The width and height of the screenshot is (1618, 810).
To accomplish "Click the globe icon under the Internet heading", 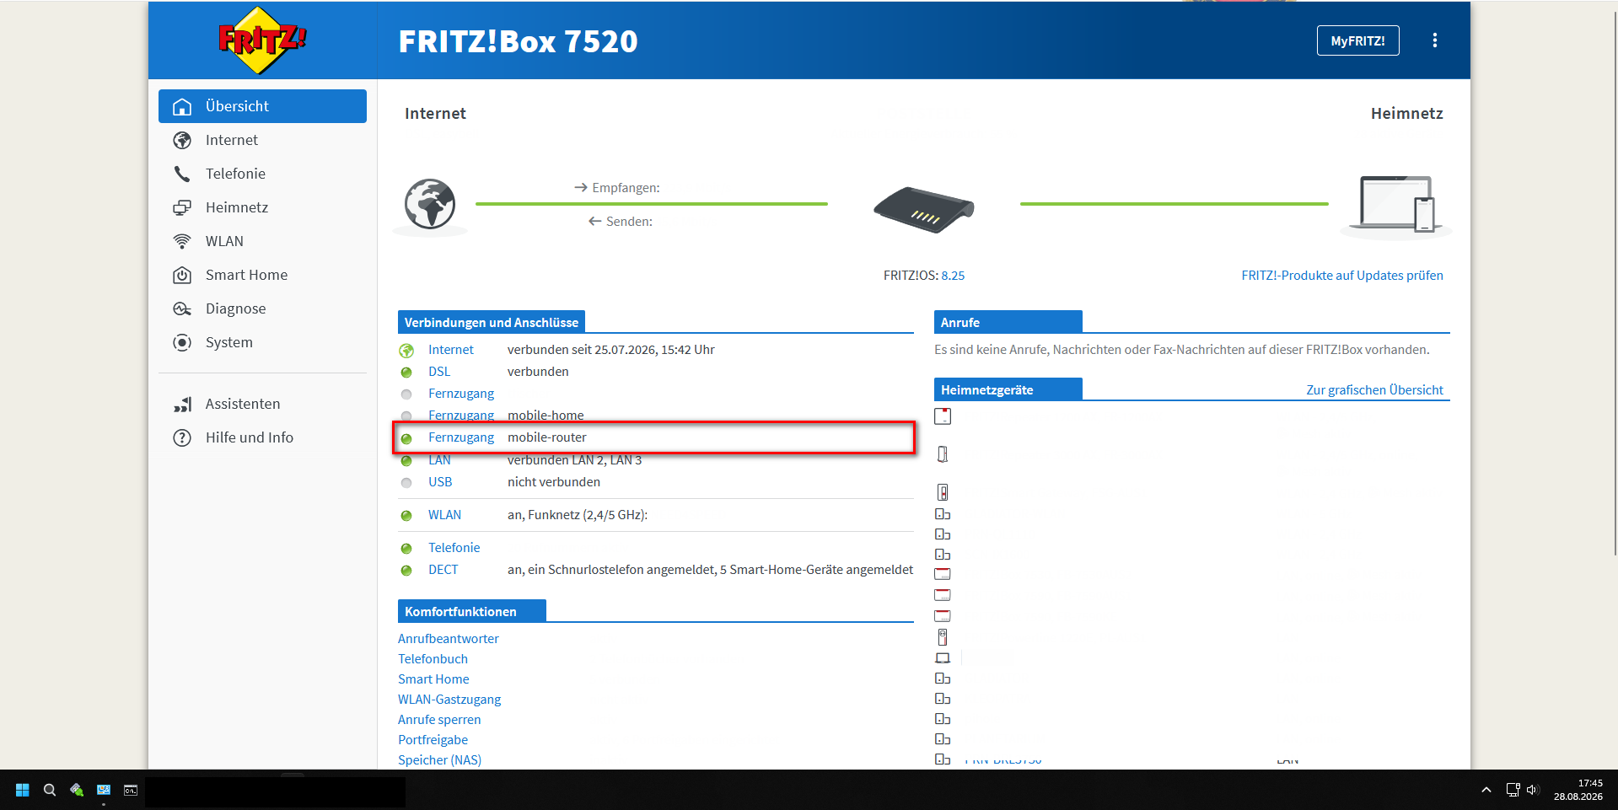I will [x=430, y=204].
